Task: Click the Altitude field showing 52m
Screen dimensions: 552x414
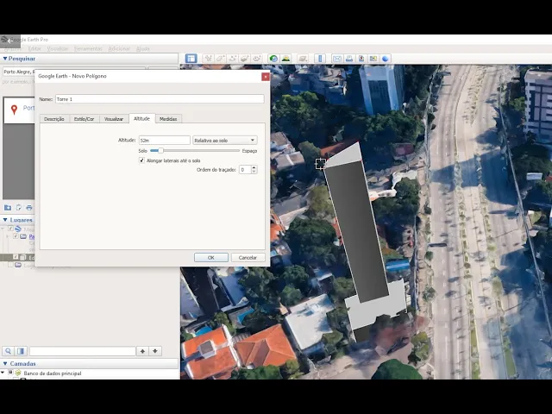Action: [x=165, y=140]
